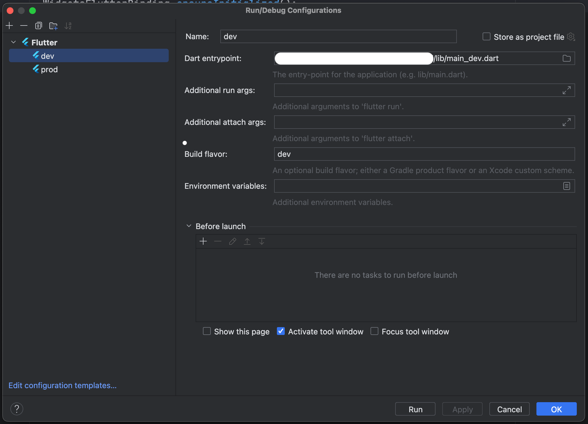588x424 pixels.
Task: Click the Add New Configuration plus icon
Action: [x=9, y=26]
